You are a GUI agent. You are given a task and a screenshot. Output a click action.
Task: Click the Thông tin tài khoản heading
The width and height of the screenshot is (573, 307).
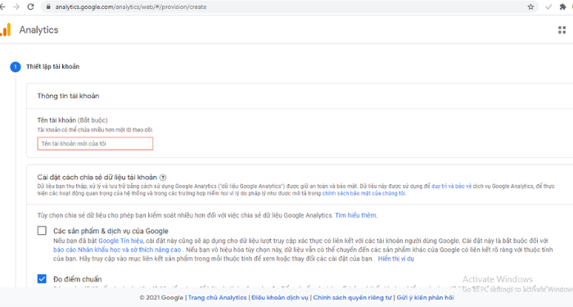(68, 96)
